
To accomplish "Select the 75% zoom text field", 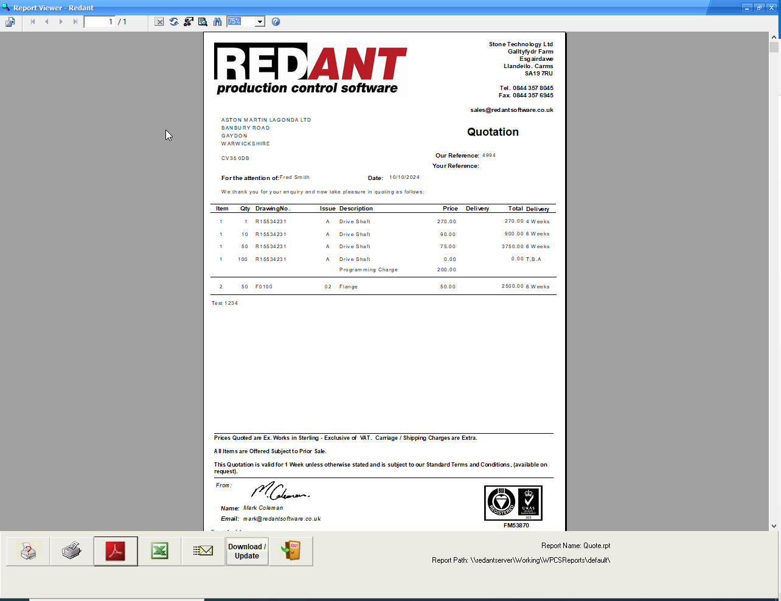I will pos(241,22).
